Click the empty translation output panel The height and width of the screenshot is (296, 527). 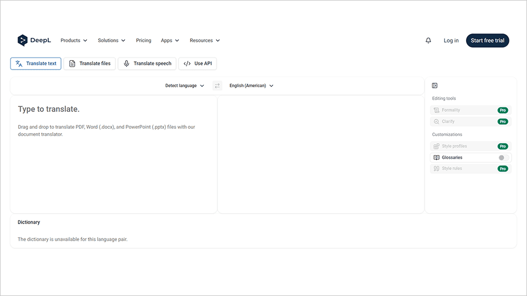[321, 155]
